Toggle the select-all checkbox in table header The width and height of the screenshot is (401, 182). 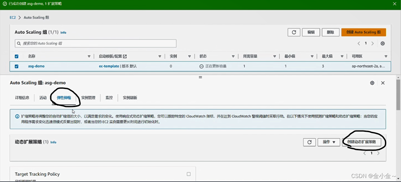pyautogui.click(x=16, y=57)
